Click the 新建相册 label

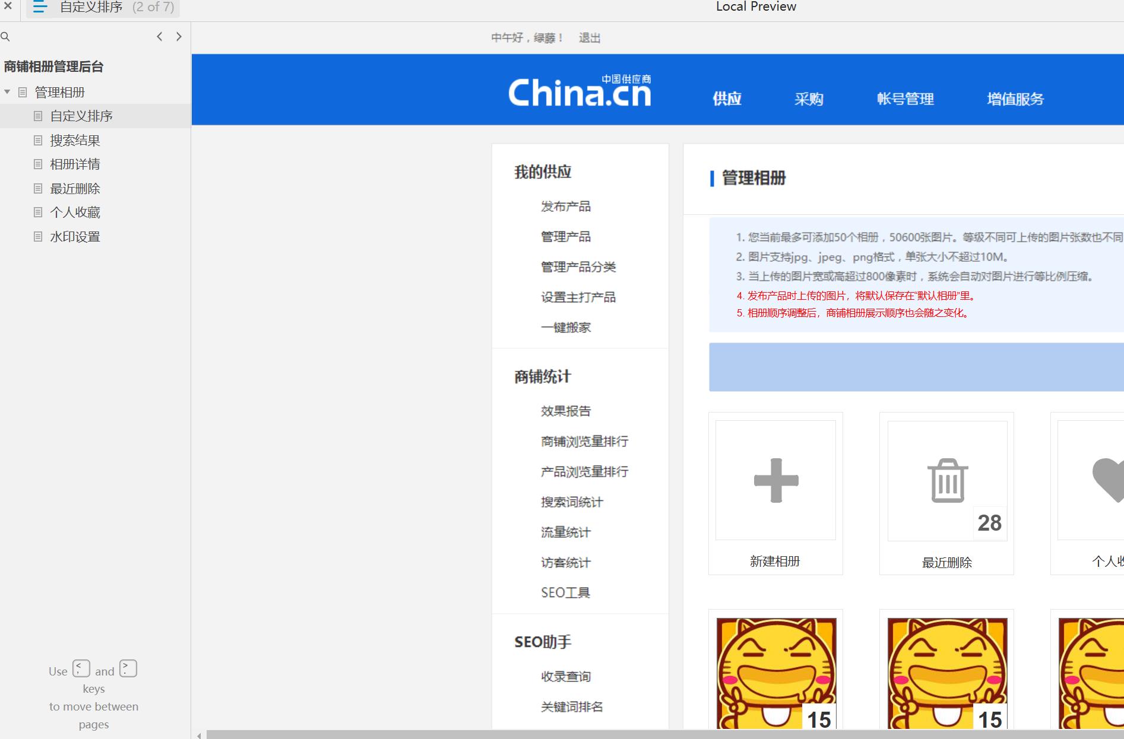[x=775, y=562]
